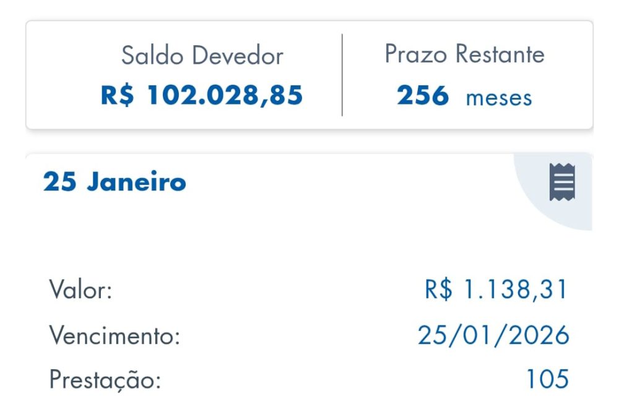Click the Prazo Restante label
Image resolution: width=619 pixels, height=407 pixels.
(x=464, y=54)
